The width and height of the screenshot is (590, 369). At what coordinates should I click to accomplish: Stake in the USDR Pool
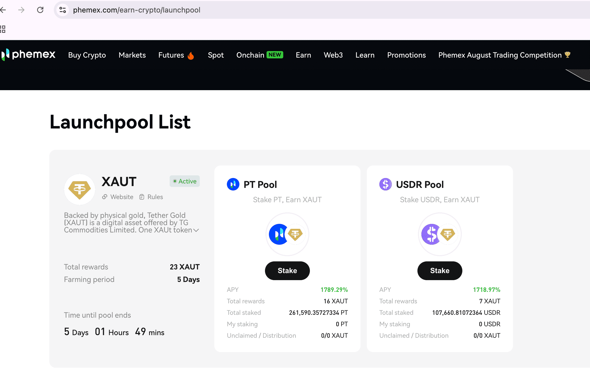[440, 270]
